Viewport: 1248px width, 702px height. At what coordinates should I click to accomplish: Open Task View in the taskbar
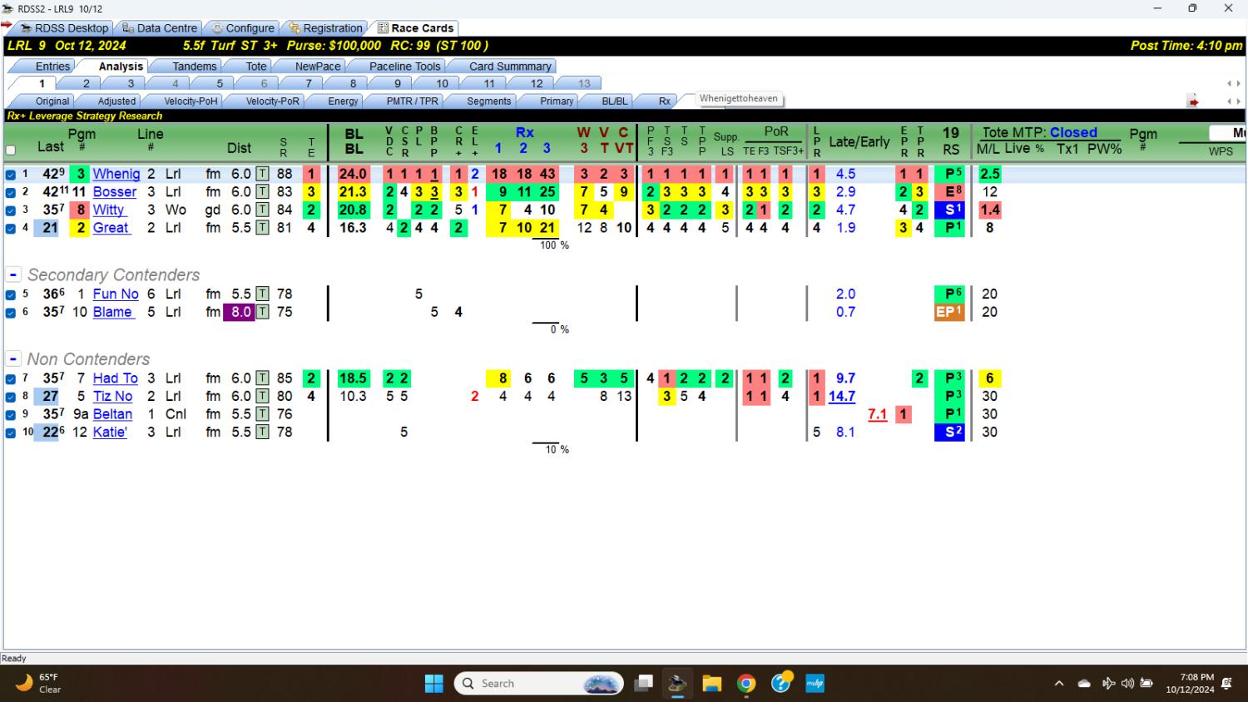(643, 684)
